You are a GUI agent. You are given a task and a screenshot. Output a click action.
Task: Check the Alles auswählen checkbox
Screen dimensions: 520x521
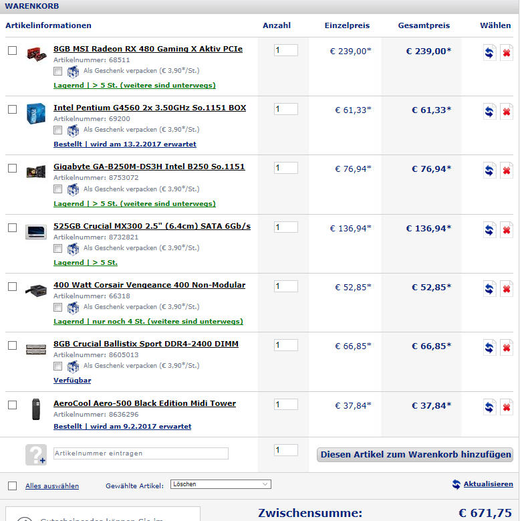(x=12, y=486)
